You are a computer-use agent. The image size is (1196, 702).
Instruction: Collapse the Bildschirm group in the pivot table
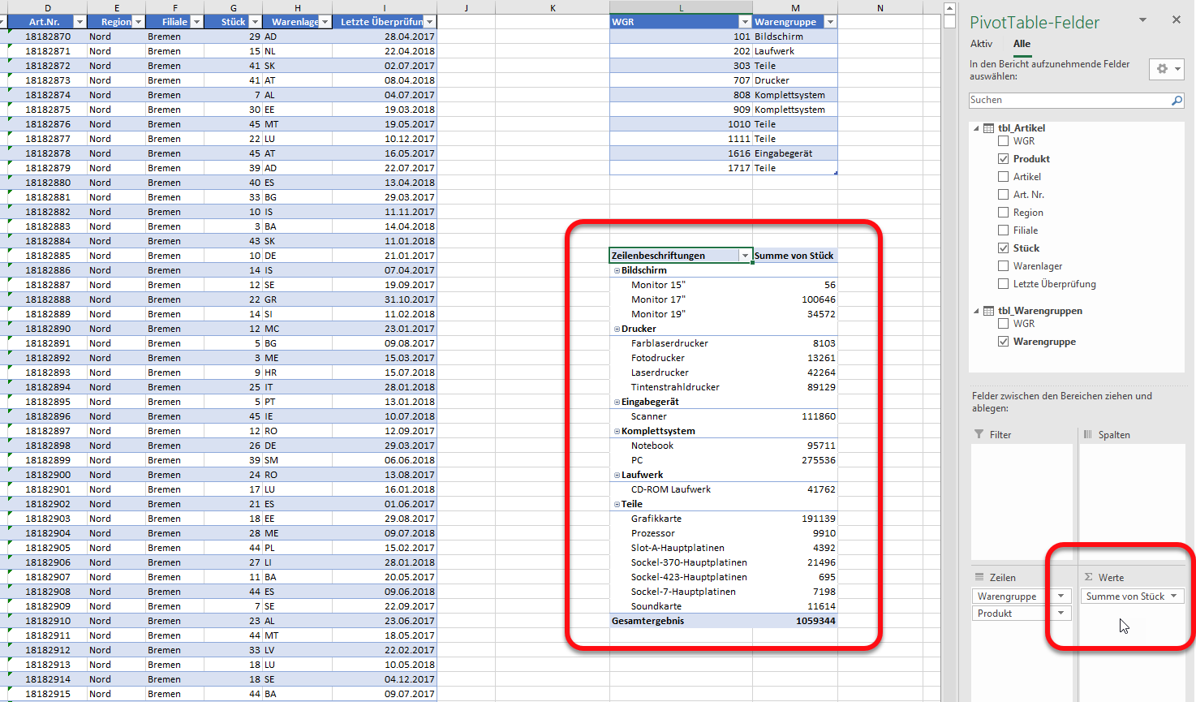pyautogui.click(x=617, y=271)
